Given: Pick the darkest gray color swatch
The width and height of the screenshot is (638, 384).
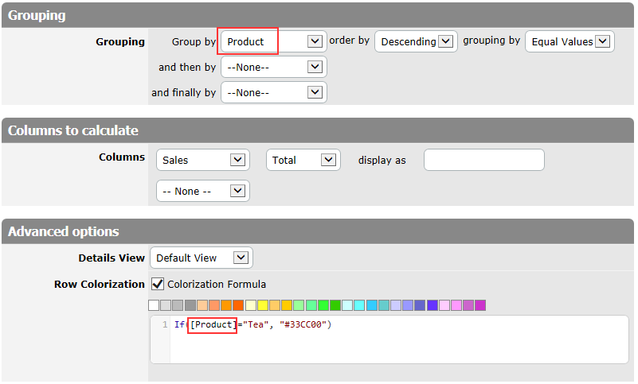Looking at the screenshot, I should (190, 305).
